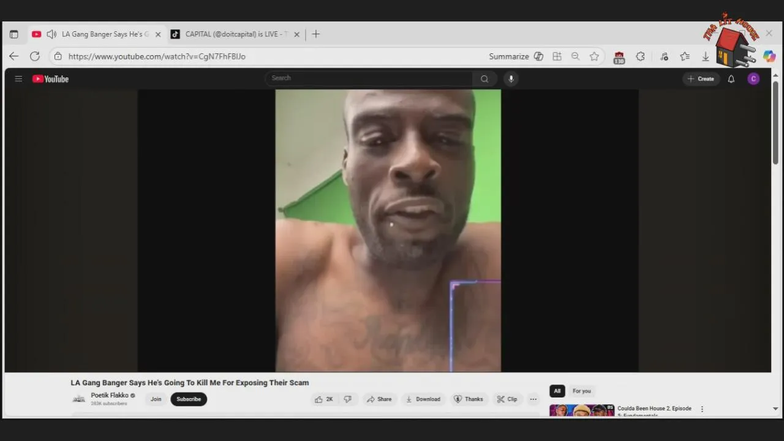Click the video player to pause
This screenshot has height=441, width=784.
pos(388,230)
